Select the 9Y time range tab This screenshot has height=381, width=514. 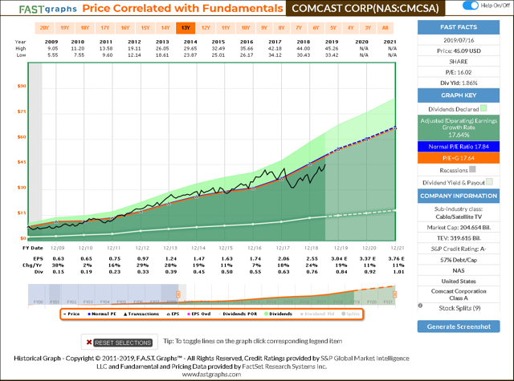(264, 28)
